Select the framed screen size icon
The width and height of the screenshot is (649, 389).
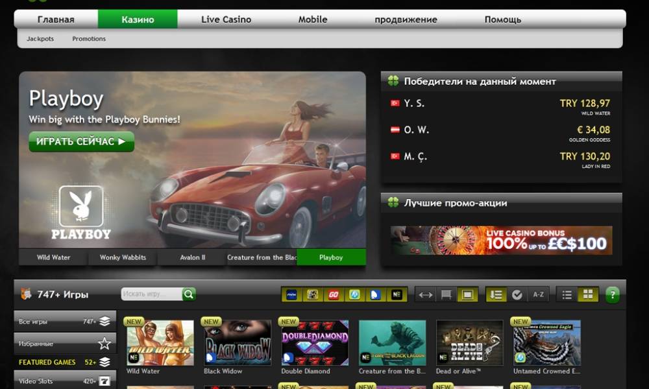467,295
